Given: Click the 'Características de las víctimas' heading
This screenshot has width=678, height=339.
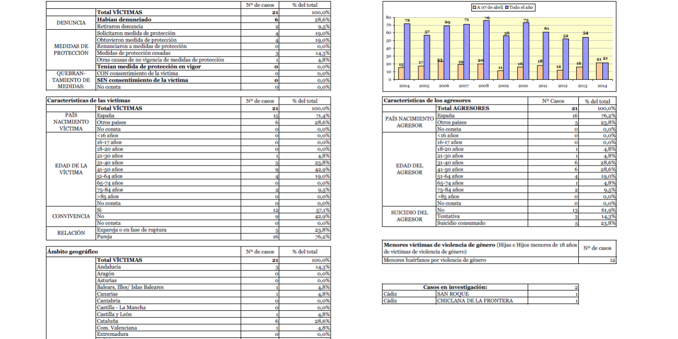Looking at the screenshot, I should pos(88,100).
